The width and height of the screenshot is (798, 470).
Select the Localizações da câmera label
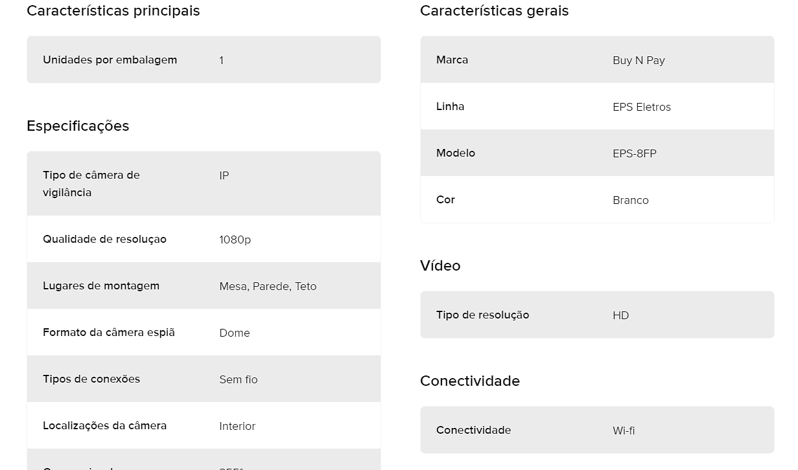point(105,425)
